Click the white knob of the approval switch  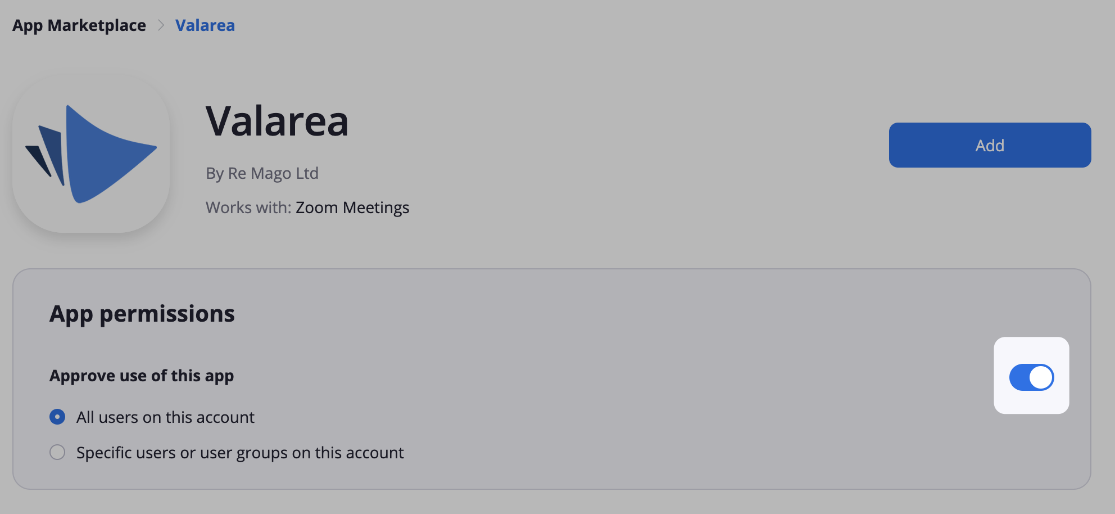pos(1041,377)
